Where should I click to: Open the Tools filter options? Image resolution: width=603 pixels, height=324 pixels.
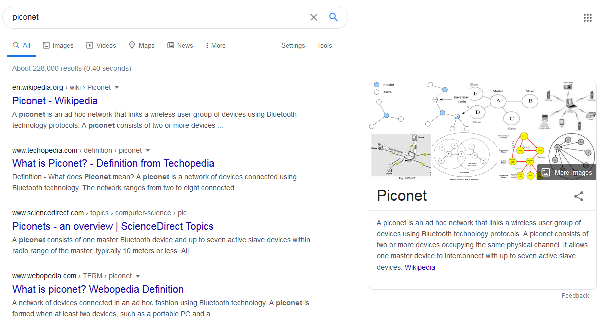(324, 45)
